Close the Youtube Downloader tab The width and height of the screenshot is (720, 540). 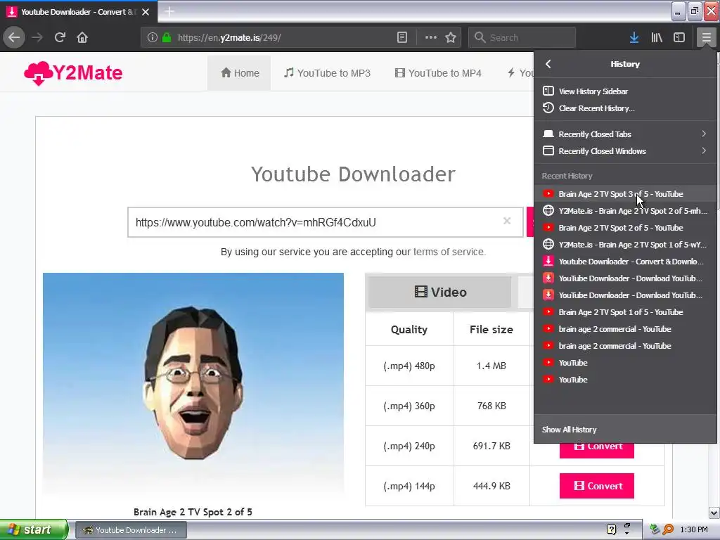pyautogui.click(x=146, y=12)
